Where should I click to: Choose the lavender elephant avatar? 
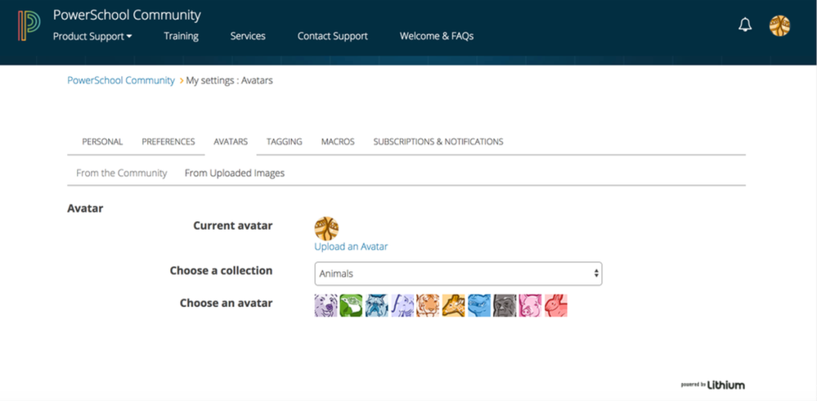coord(402,305)
